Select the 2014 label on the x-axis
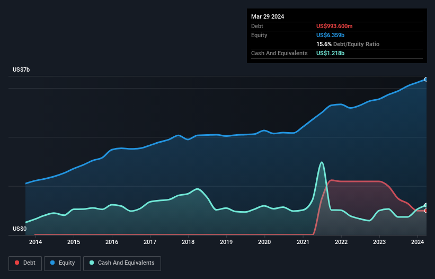 pyautogui.click(x=35, y=242)
